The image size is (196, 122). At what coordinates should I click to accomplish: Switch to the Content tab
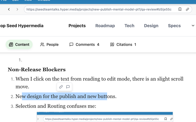19,44
